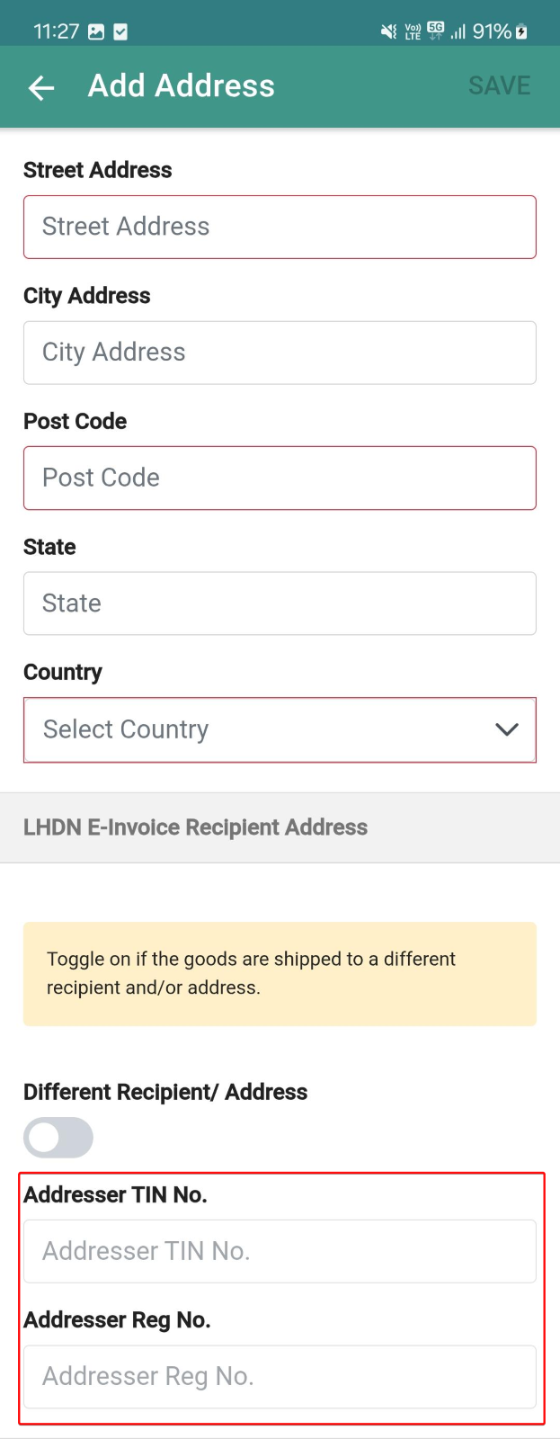
Task: Tap the 5G network indicator icon
Action: click(x=436, y=31)
